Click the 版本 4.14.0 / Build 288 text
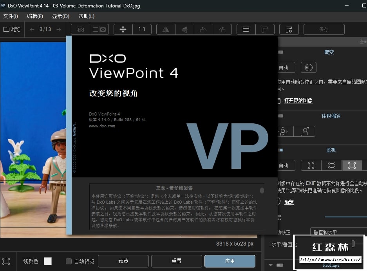 point(117,119)
